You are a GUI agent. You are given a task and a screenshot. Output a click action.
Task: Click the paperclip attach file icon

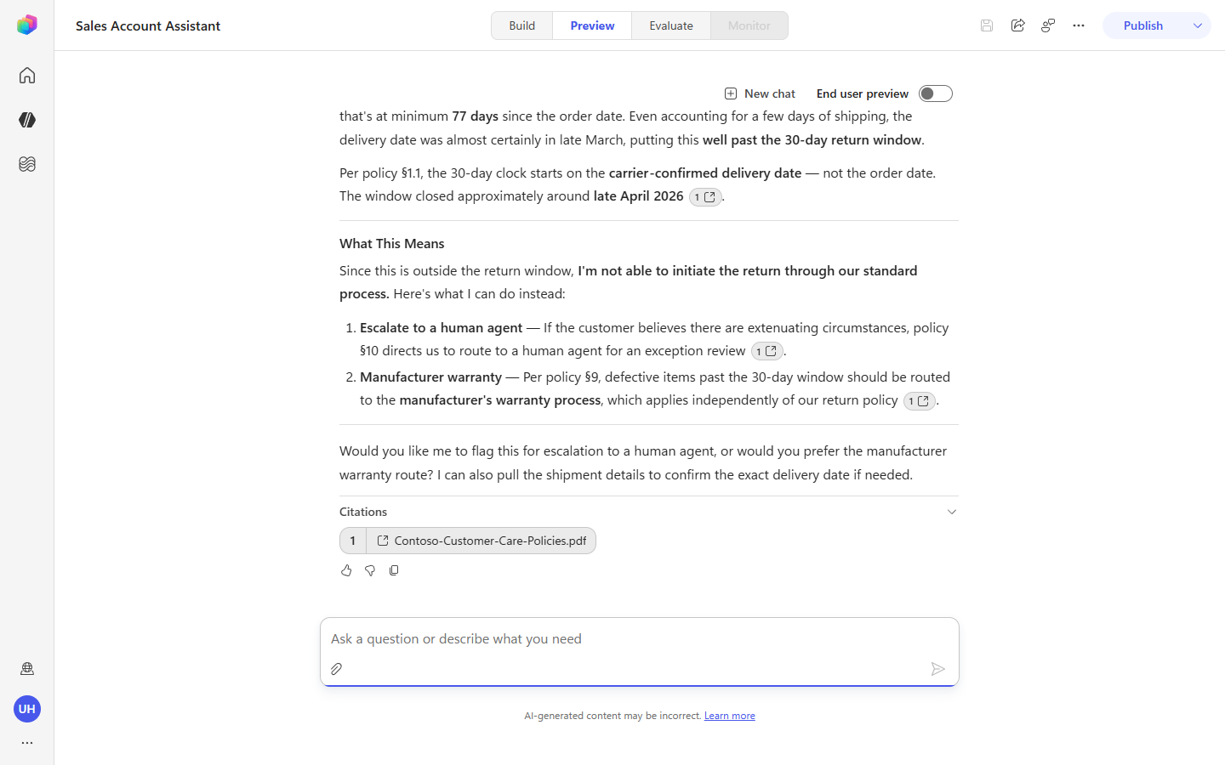337,669
